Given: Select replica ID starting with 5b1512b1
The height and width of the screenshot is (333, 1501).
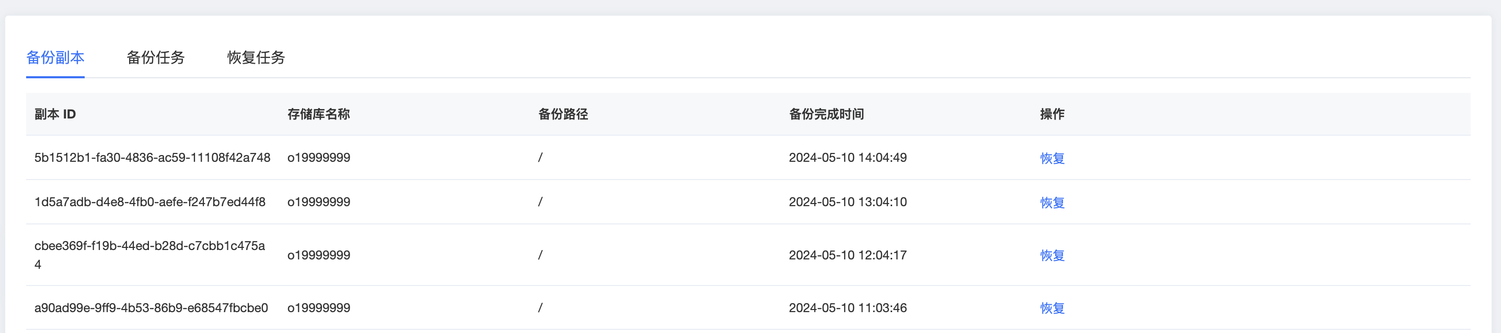Looking at the screenshot, I should [x=152, y=158].
